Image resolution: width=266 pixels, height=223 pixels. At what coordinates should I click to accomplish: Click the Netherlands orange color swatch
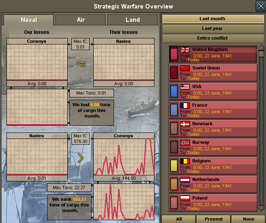(174, 184)
